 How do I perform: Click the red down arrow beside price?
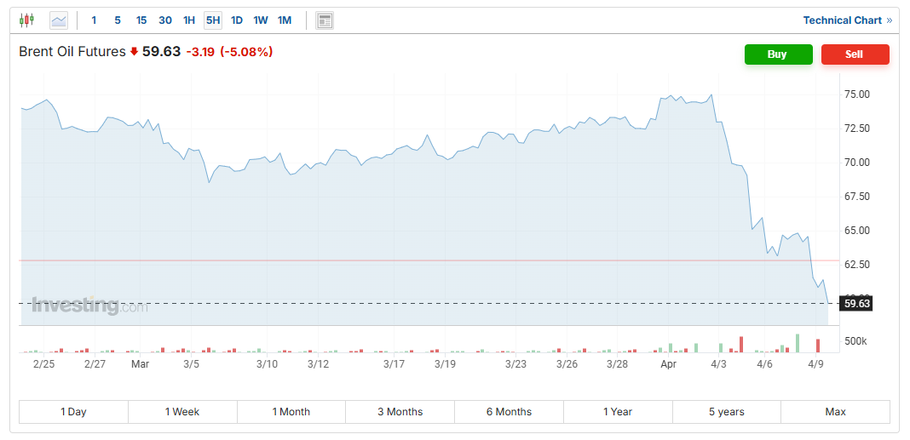134,52
